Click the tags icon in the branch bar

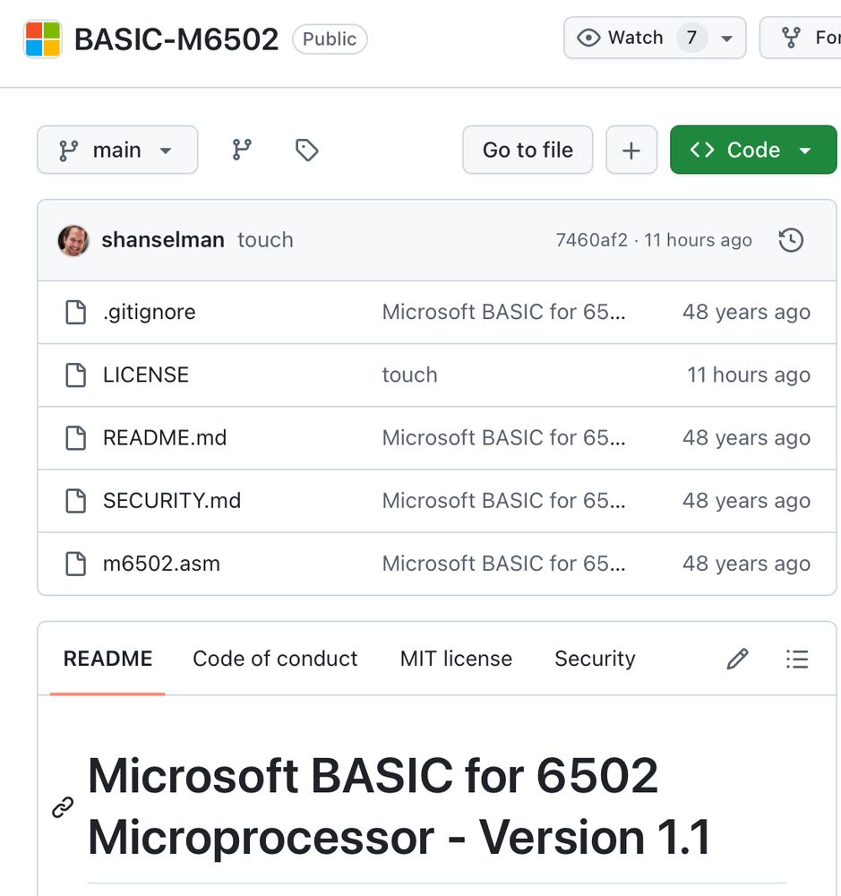pos(305,150)
